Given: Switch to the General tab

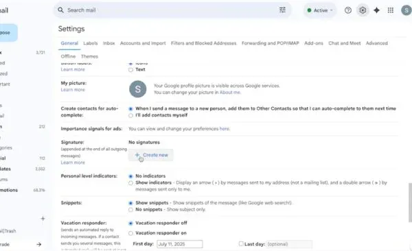Looking at the screenshot, I should 69,43.
